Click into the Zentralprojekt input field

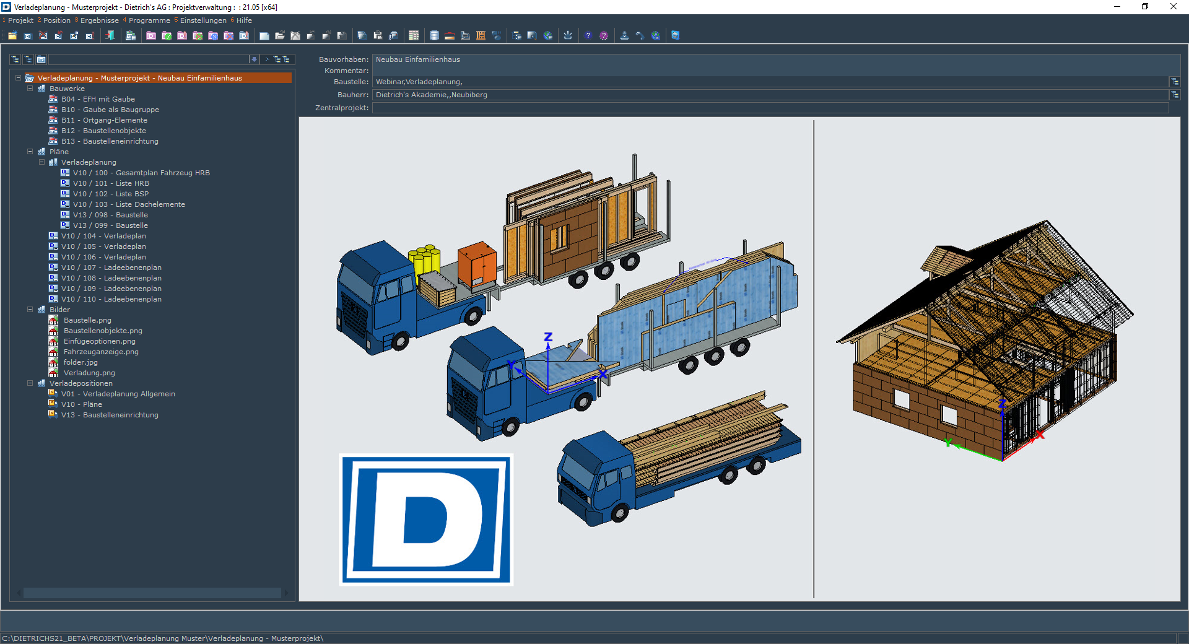(x=770, y=108)
